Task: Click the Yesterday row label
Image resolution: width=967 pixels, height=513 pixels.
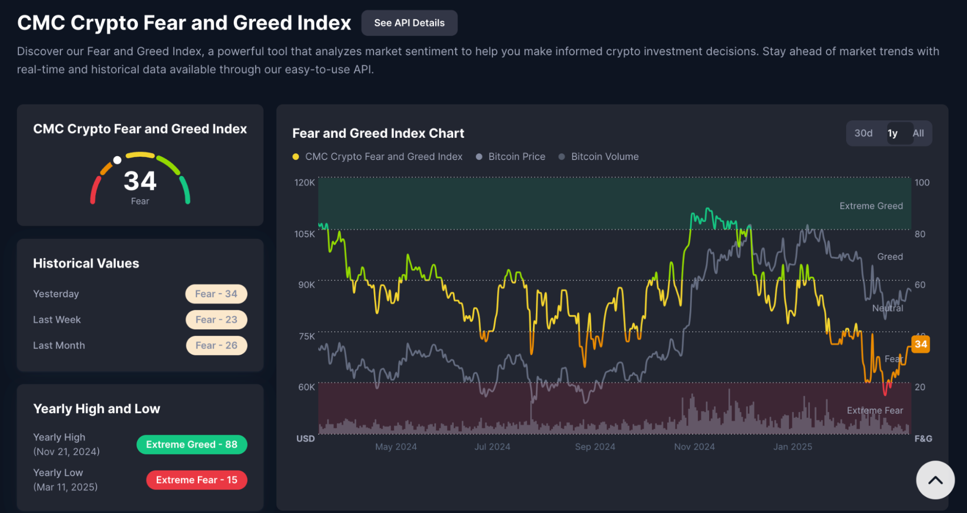Action: tap(56, 294)
